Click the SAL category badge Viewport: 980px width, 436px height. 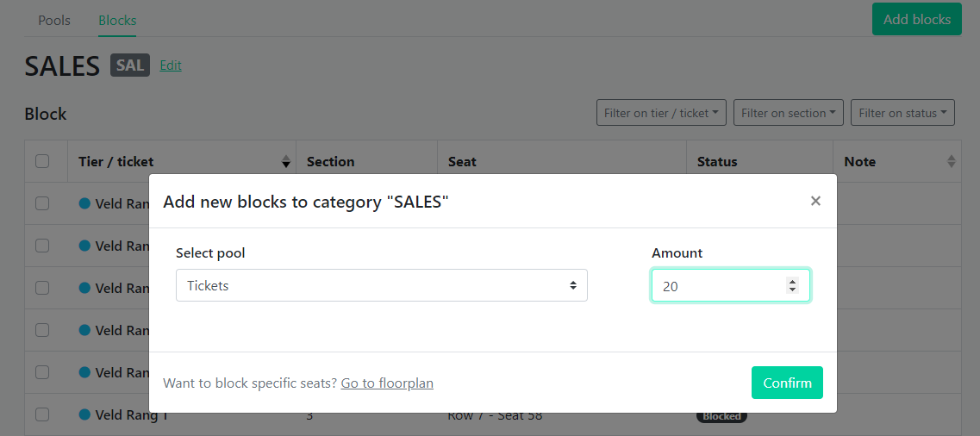point(130,65)
